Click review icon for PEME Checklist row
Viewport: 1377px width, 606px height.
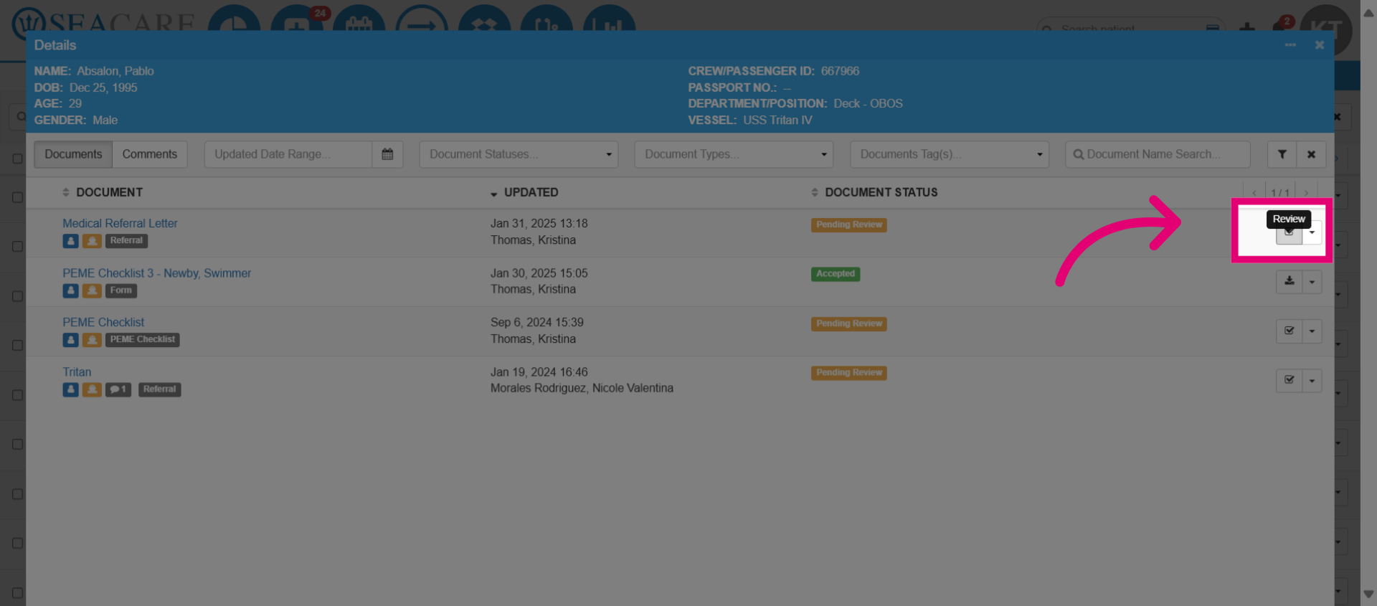pos(1289,331)
